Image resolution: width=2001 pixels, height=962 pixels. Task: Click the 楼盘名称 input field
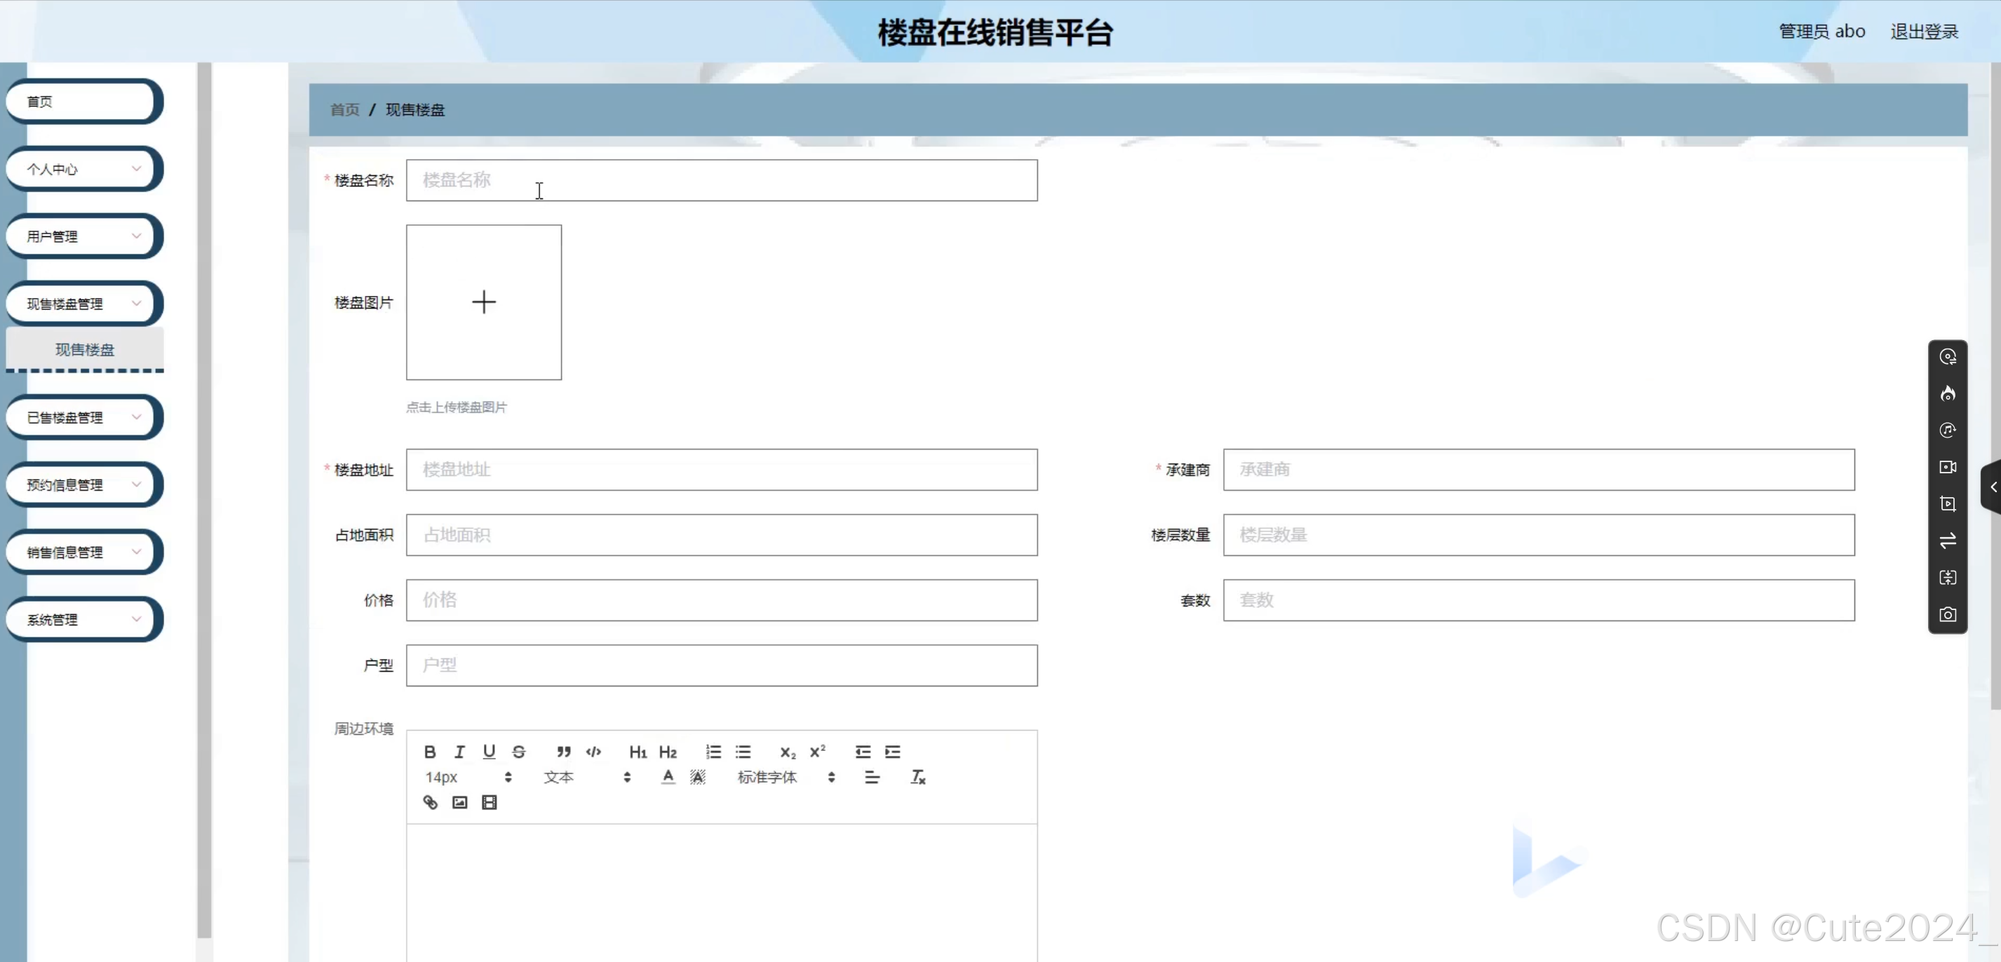(x=721, y=180)
